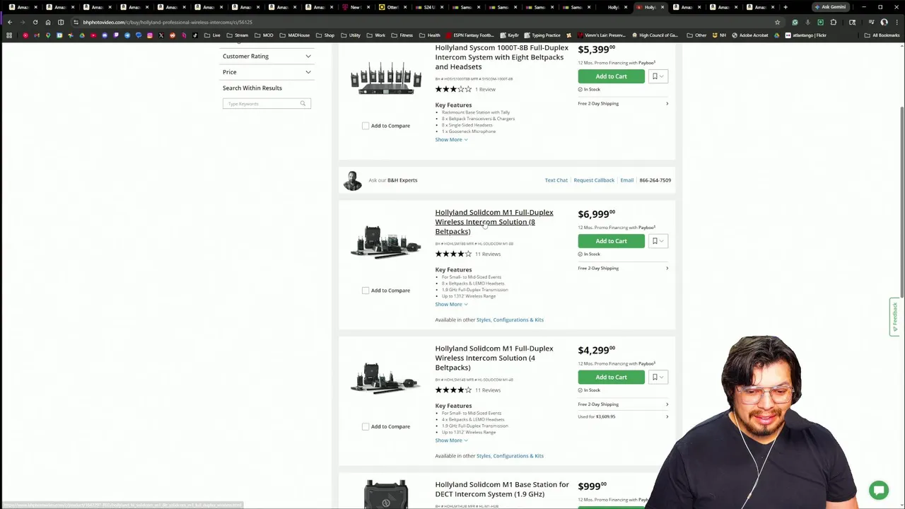Viewport: 905px width, 509px height.
Task: Open wish list dropdown beside $5,399 item
Action: (x=658, y=76)
